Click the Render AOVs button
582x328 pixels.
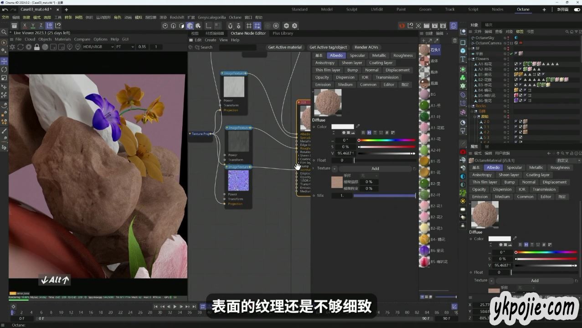click(x=366, y=47)
